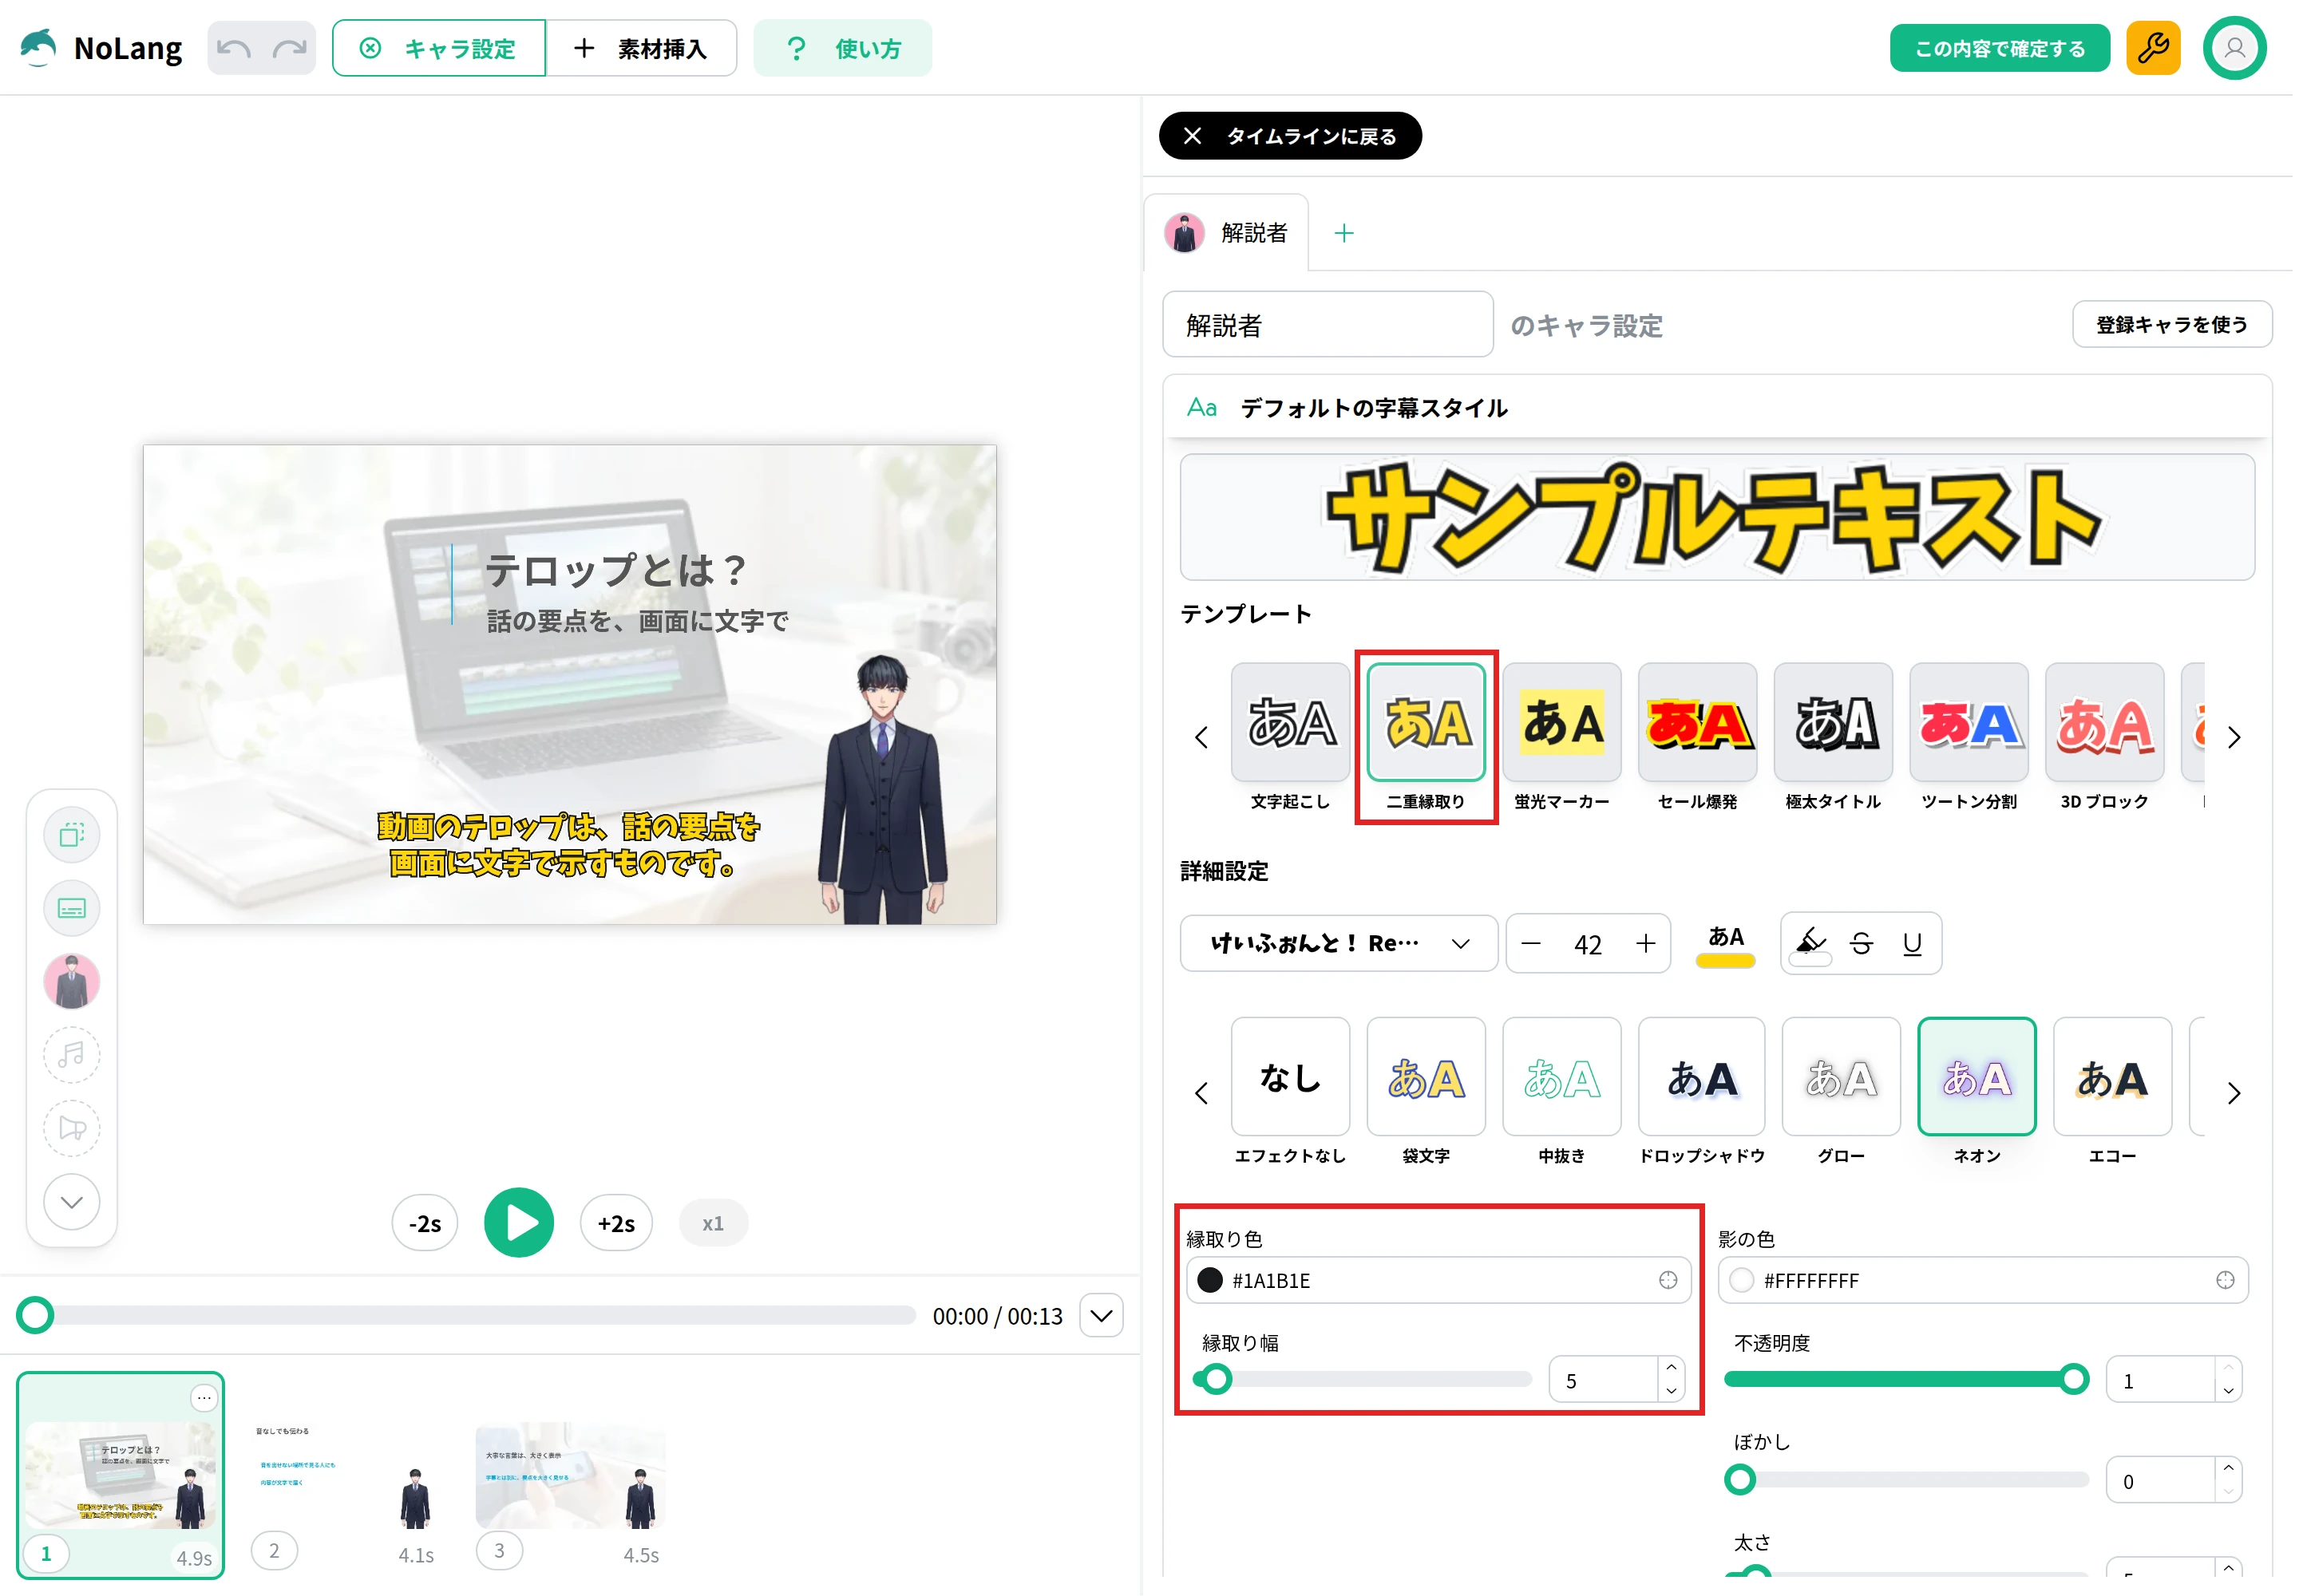The image size is (2299, 1596).
Task: Click この内容で確定する button
Action: coord(1999,48)
